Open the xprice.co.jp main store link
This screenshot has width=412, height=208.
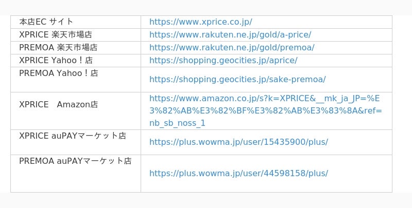pos(201,22)
